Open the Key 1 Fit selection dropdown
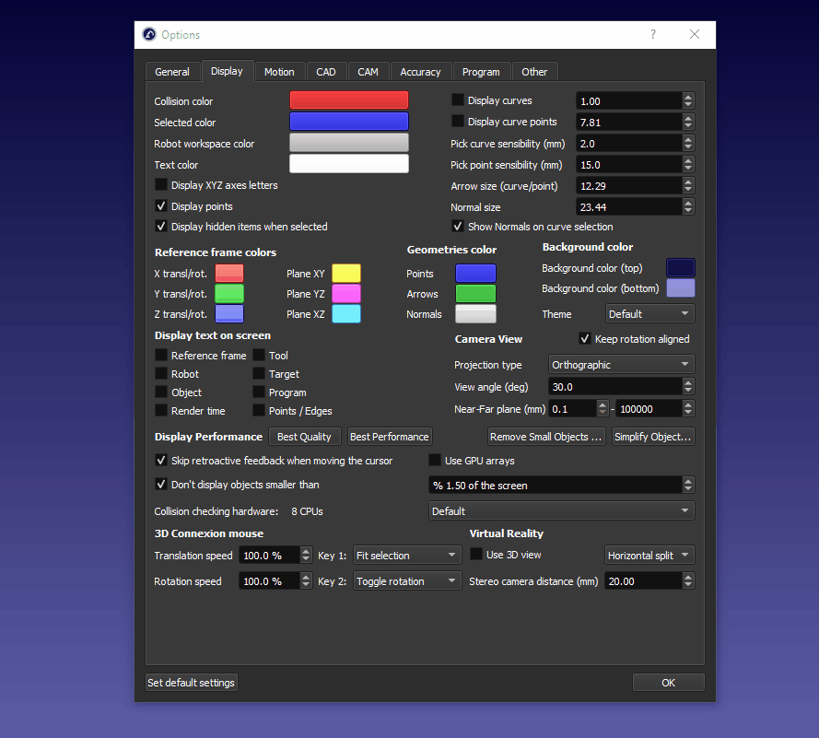Screen dimensions: 819x738 coord(407,556)
